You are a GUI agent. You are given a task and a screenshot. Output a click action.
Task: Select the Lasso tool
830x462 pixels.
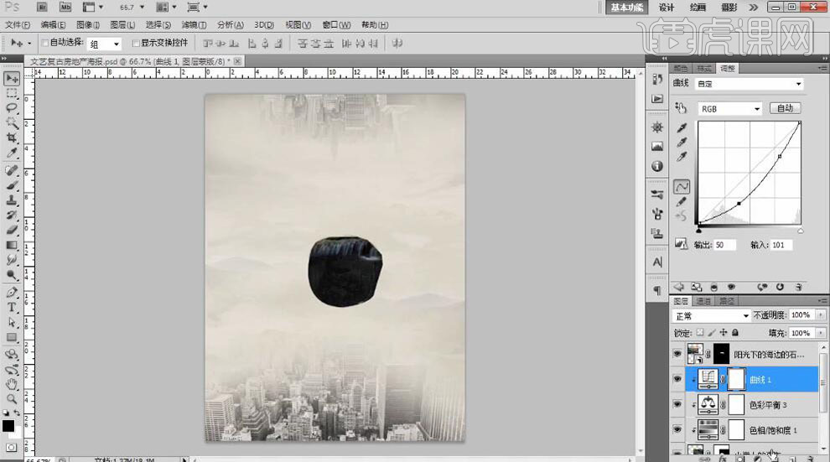[x=12, y=108]
